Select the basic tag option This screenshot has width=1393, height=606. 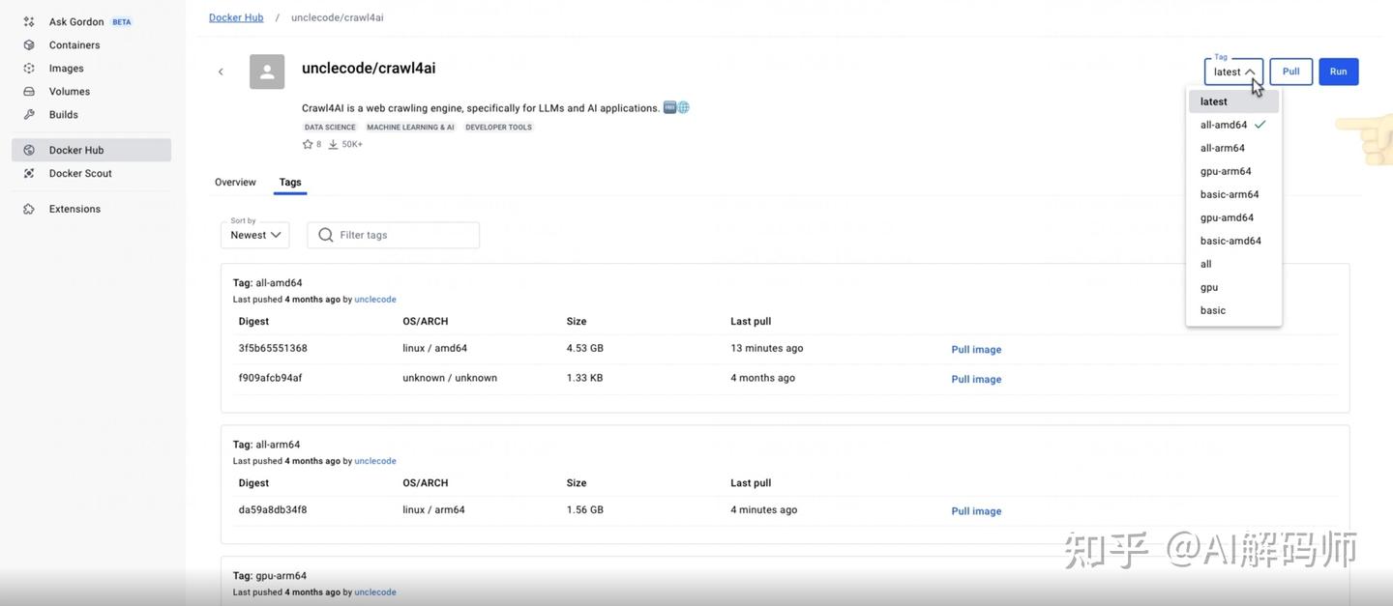pyautogui.click(x=1233, y=310)
